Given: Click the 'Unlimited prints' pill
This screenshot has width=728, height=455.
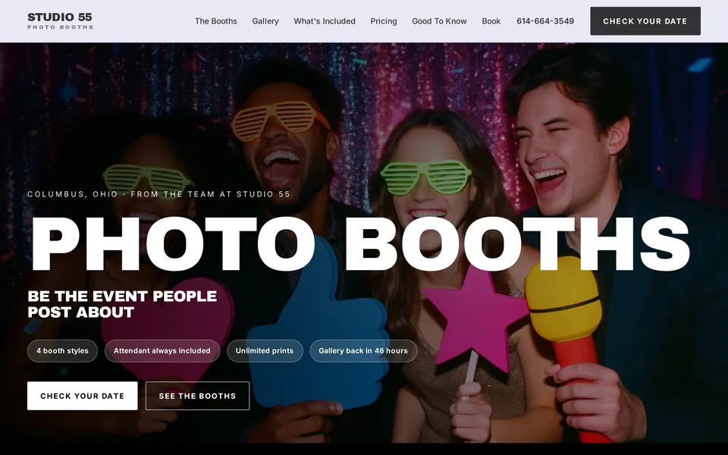Looking at the screenshot, I should (265, 351).
